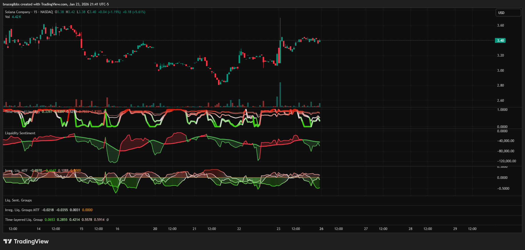Click the green 3.40 current price tag
Screen dimensions: 525x250
pyautogui.click(x=500, y=41)
